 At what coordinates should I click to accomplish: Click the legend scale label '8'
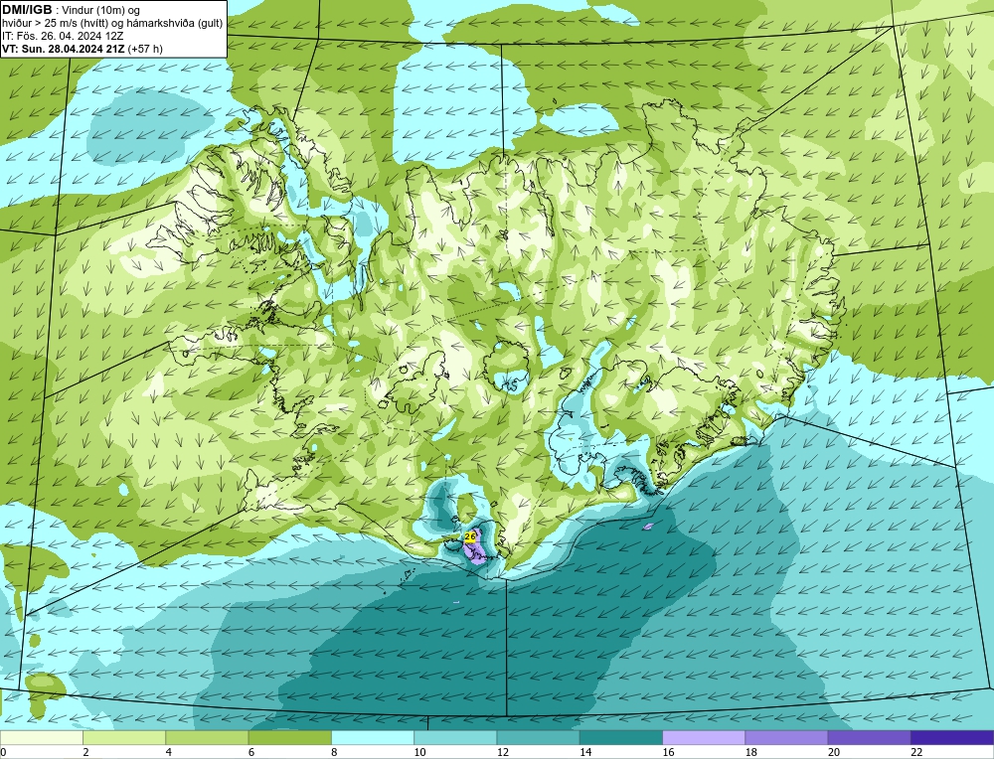334,752
